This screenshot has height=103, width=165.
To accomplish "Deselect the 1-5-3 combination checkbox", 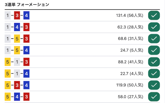I will 154,39.
